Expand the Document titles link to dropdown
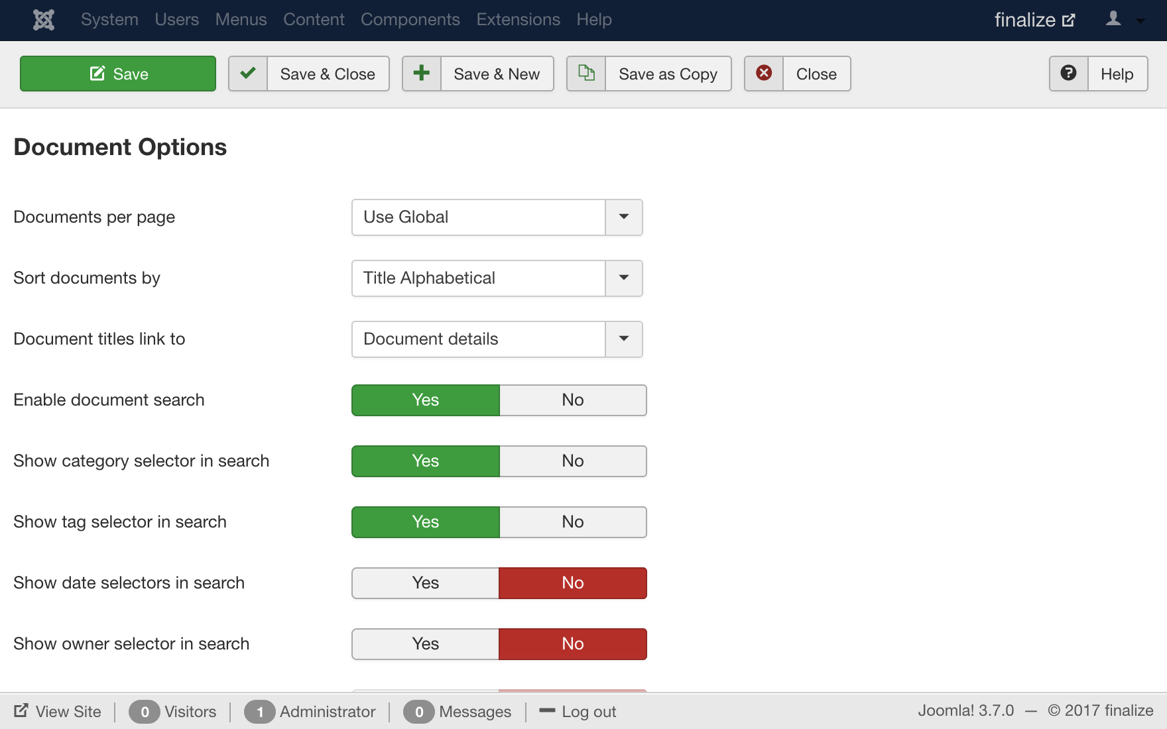The width and height of the screenshot is (1167, 729). point(623,339)
